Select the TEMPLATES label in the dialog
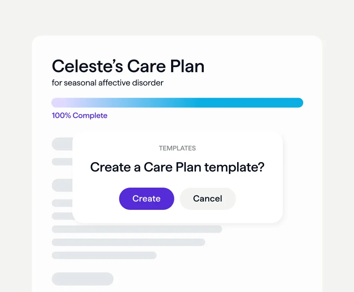Screen dimensions: 354x292 177,148
